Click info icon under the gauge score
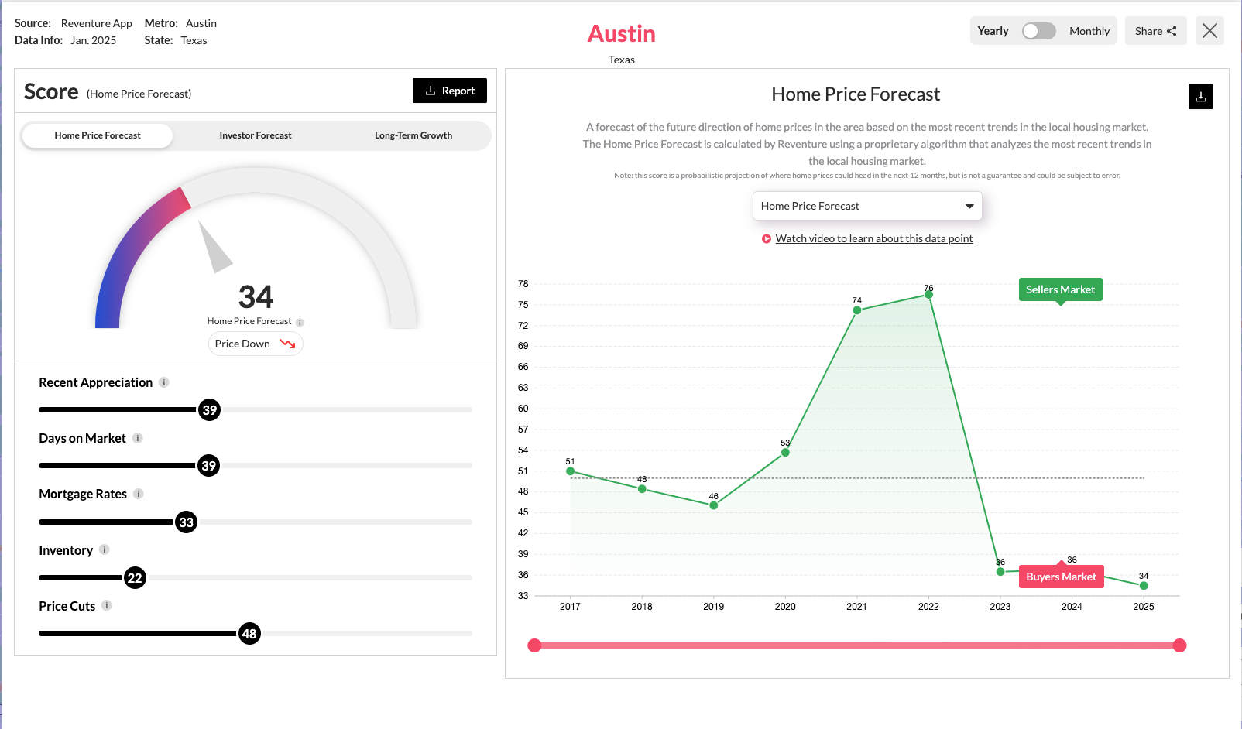 300,322
